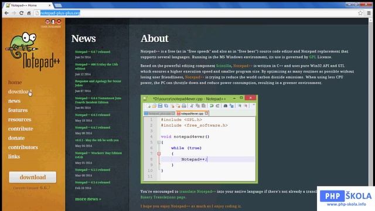Go back with the browser back arrow
375x211 pixels.
[6, 13]
